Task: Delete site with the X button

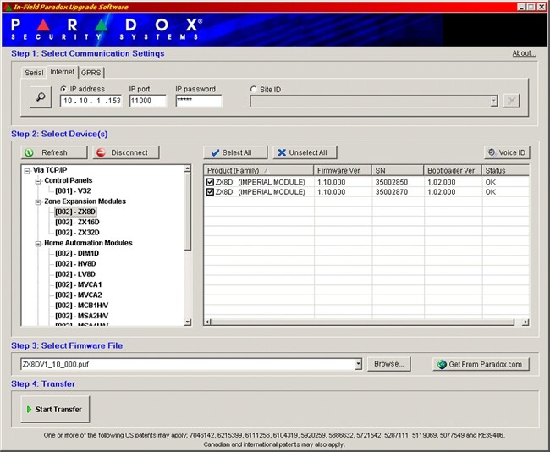Action: click(x=511, y=101)
